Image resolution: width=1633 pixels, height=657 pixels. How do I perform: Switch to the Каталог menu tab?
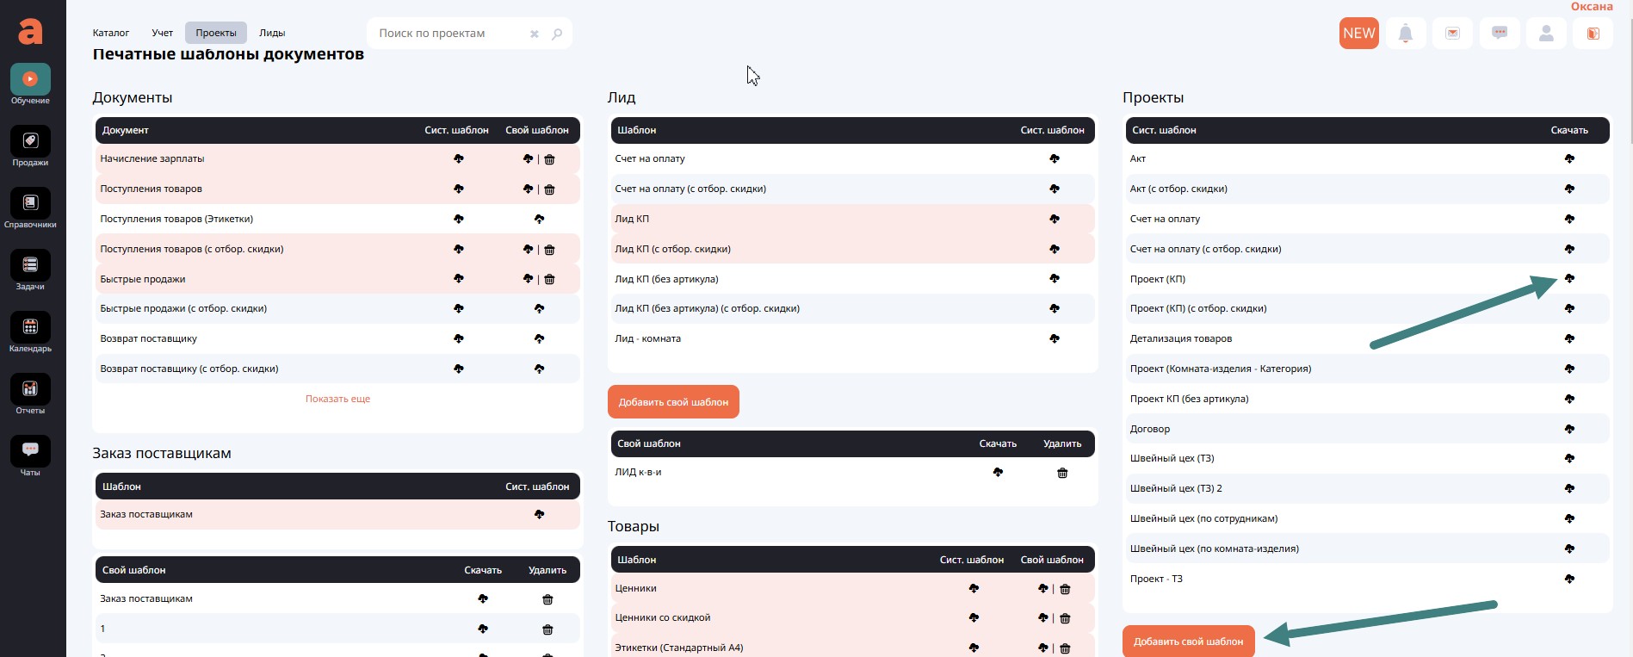(111, 33)
